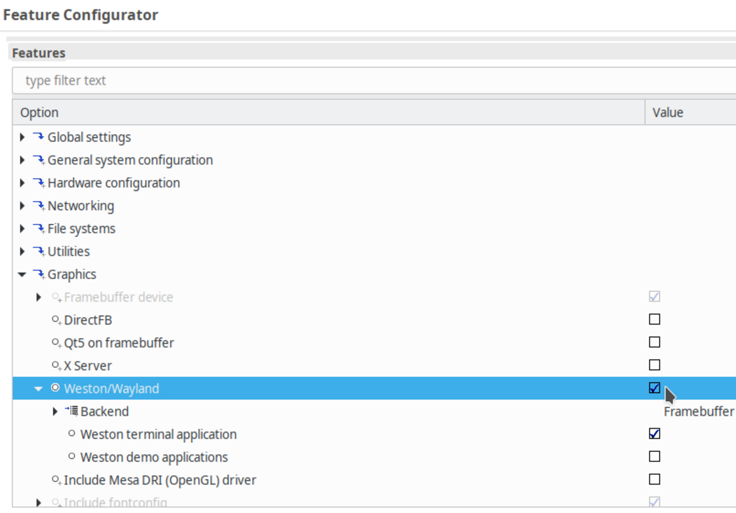736x513 pixels.
Task: Click the feature icon next to Global settings
Action: click(38, 137)
